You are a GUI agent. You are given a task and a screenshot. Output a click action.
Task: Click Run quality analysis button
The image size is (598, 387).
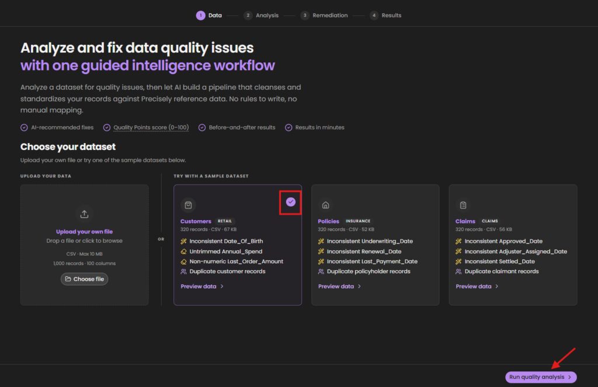click(541, 377)
